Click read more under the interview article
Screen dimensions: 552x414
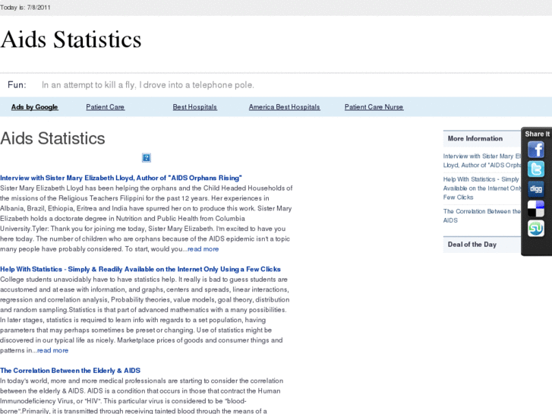[203, 249]
